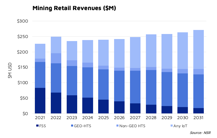
Task: Click the '2021' x-axis label
Action: [40, 118]
